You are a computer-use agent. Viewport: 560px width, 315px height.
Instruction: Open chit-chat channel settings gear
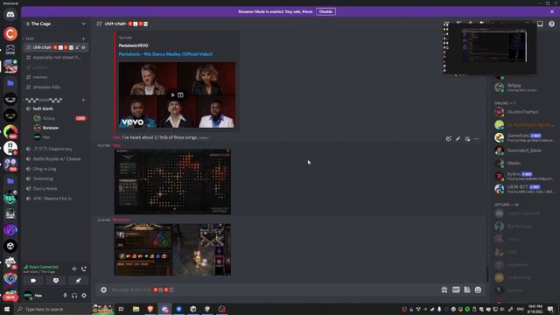(84, 47)
